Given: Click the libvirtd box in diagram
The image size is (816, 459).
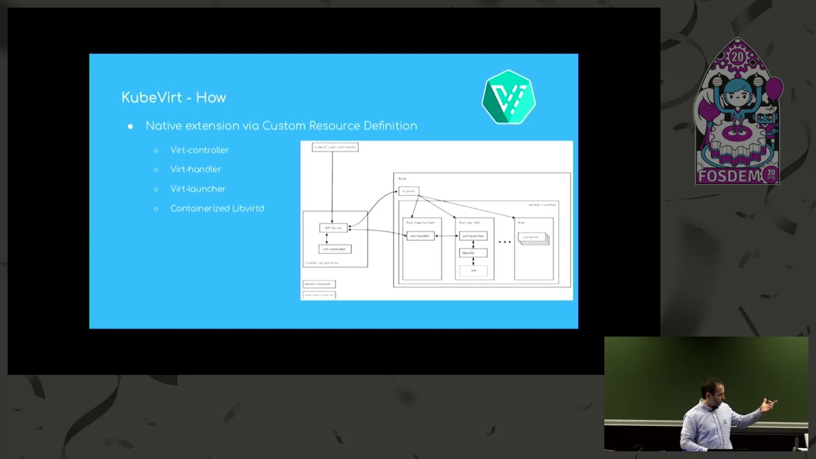Looking at the screenshot, I should tap(473, 253).
